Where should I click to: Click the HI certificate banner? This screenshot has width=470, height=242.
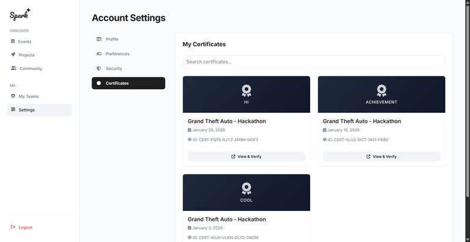[246, 95]
